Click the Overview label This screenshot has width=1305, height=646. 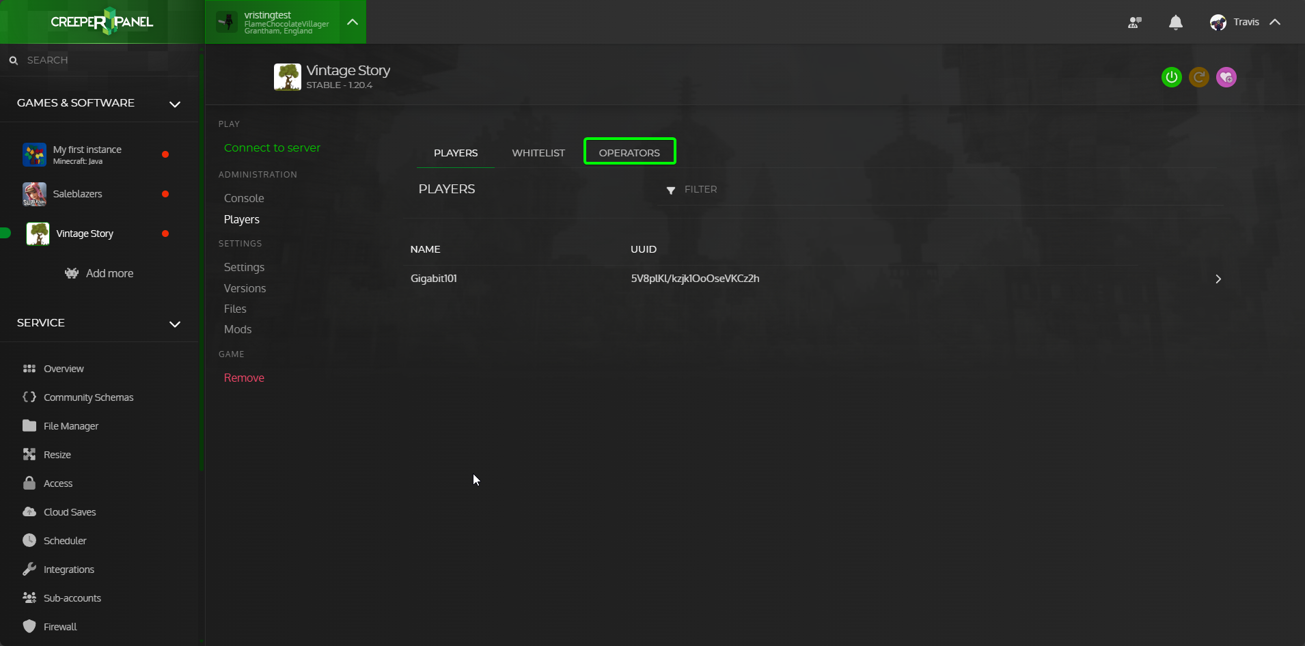[64, 369]
